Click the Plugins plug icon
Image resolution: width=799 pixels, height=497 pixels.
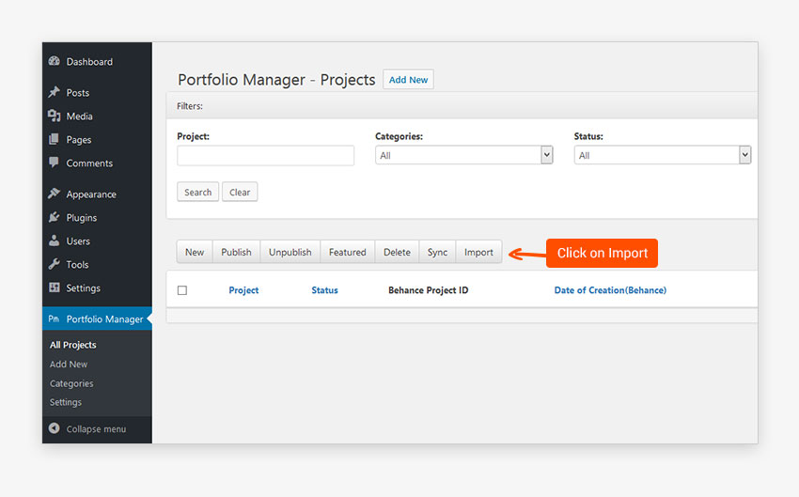[54, 218]
